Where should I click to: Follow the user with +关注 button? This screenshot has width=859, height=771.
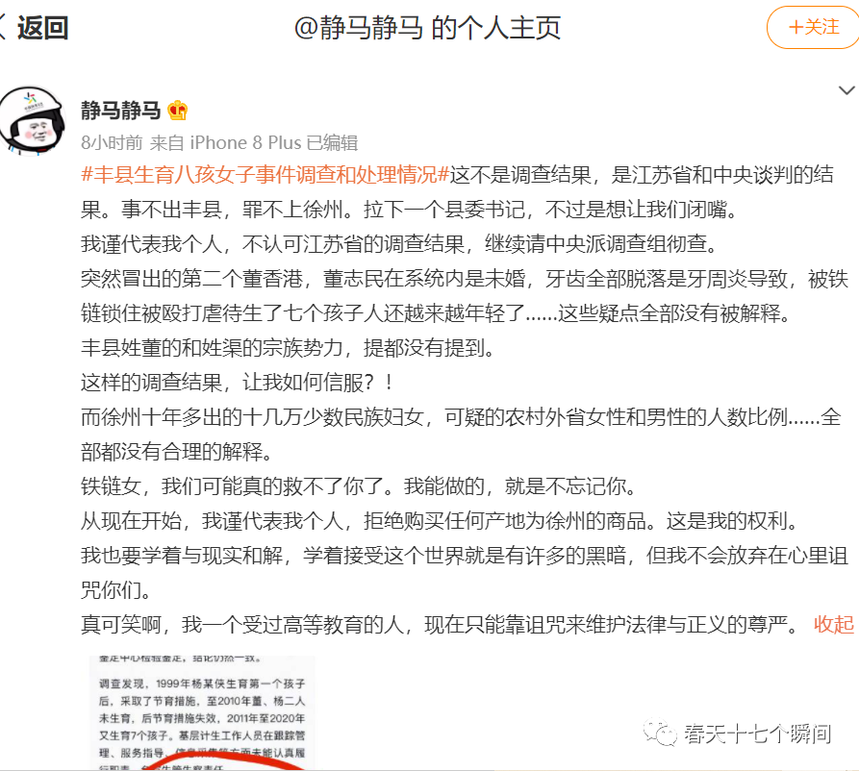pyautogui.click(x=814, y=27)
